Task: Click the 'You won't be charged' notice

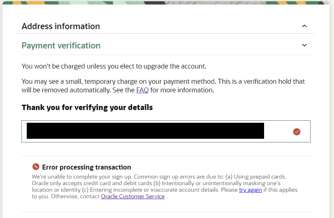Action: 114,66
